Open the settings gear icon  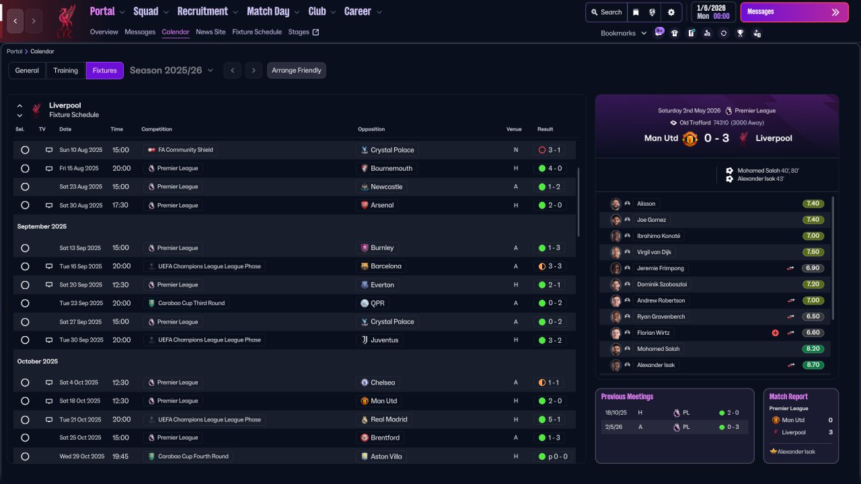point(671,12)
